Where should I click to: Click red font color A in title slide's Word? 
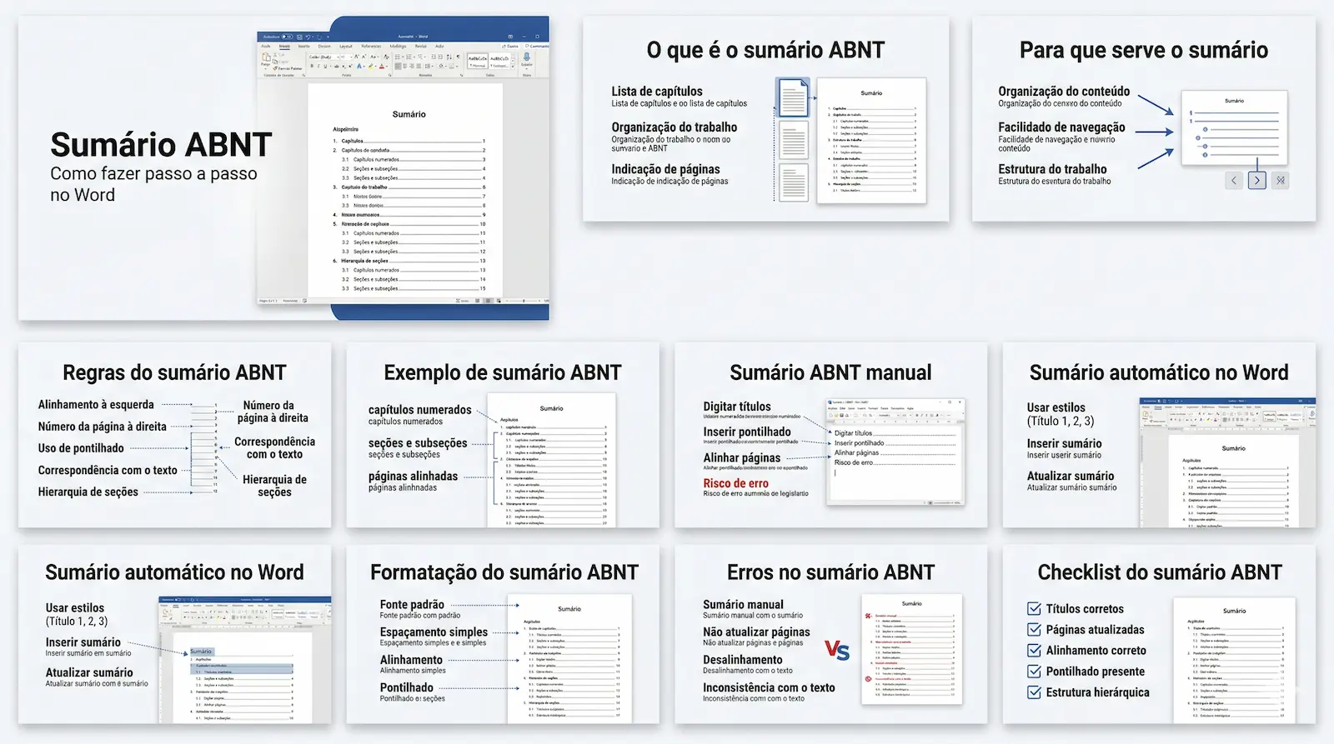(x=382, y=66)
